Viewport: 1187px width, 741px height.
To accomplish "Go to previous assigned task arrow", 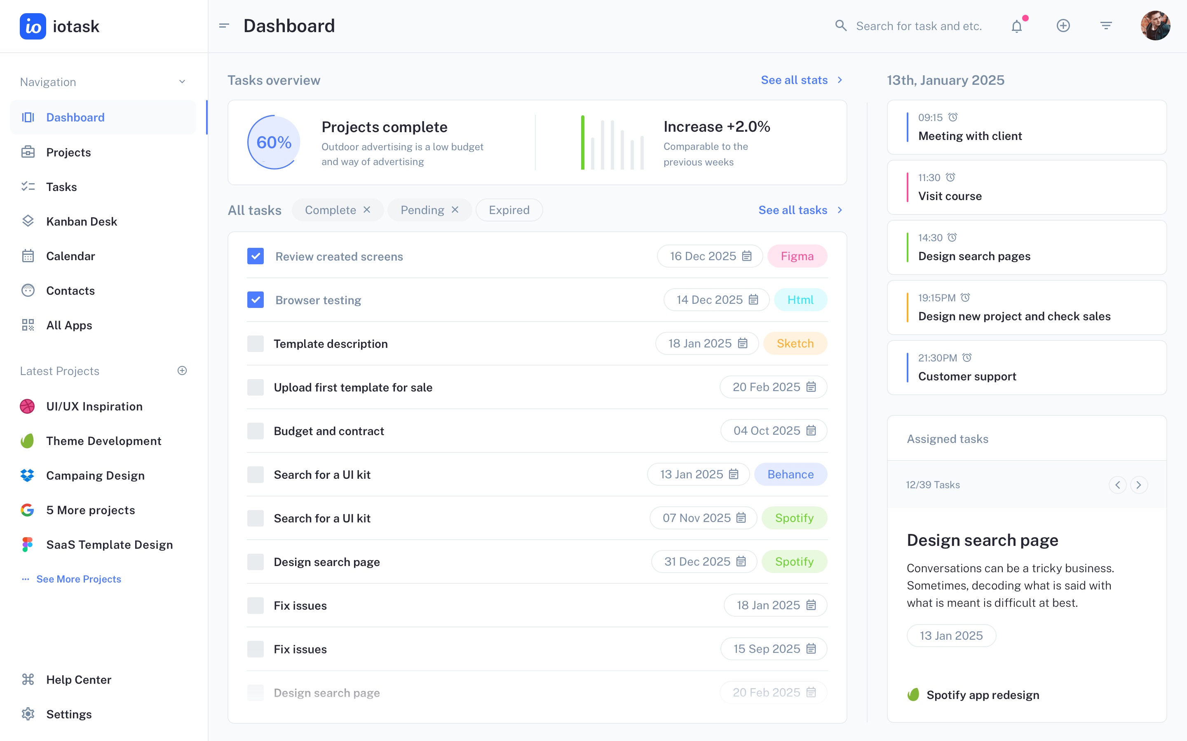I will (1117, 485).
